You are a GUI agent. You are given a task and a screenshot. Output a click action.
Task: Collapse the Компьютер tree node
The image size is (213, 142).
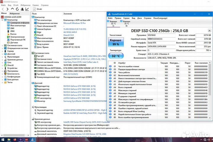coord(2,20)
